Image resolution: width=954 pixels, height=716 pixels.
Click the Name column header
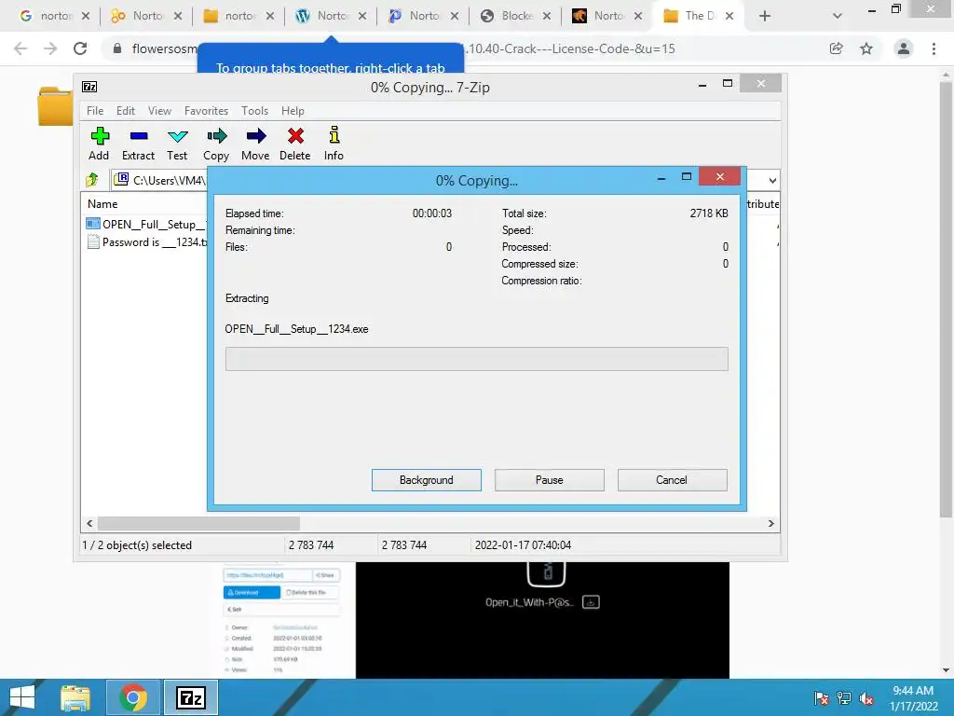102,204
